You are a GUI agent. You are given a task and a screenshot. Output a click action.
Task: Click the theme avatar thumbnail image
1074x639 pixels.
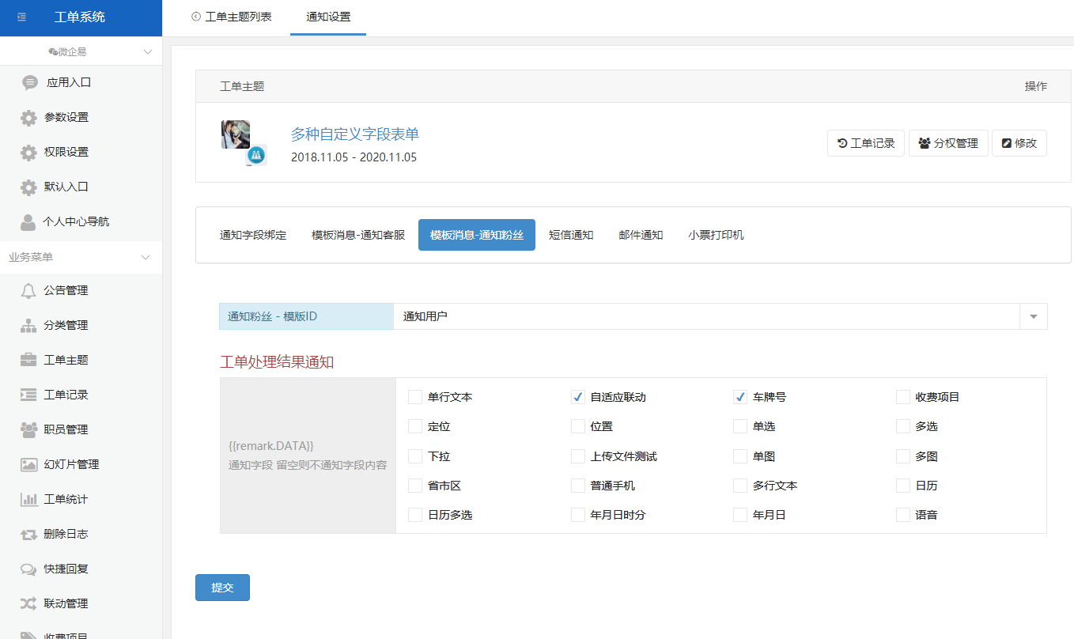click(236, 135)
